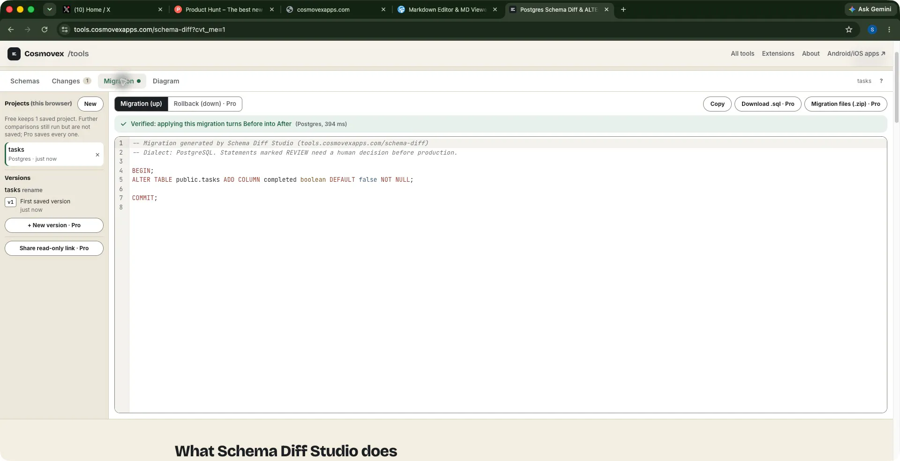Click the Ask Gemini button

[870, 9]
